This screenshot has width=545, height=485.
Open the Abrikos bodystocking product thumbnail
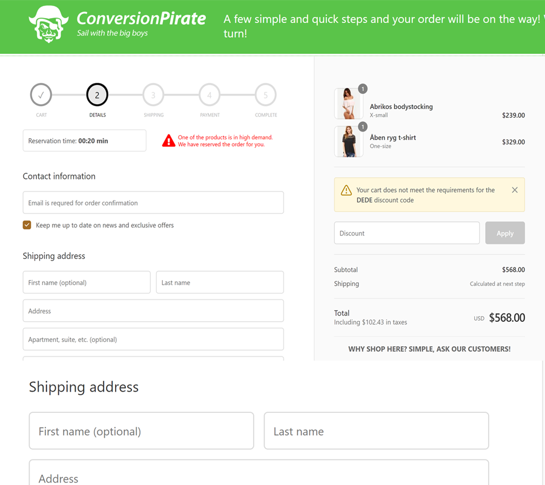348,104
